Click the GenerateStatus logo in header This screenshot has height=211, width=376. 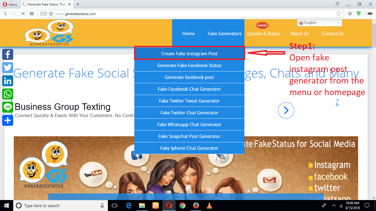click(49, 33)
